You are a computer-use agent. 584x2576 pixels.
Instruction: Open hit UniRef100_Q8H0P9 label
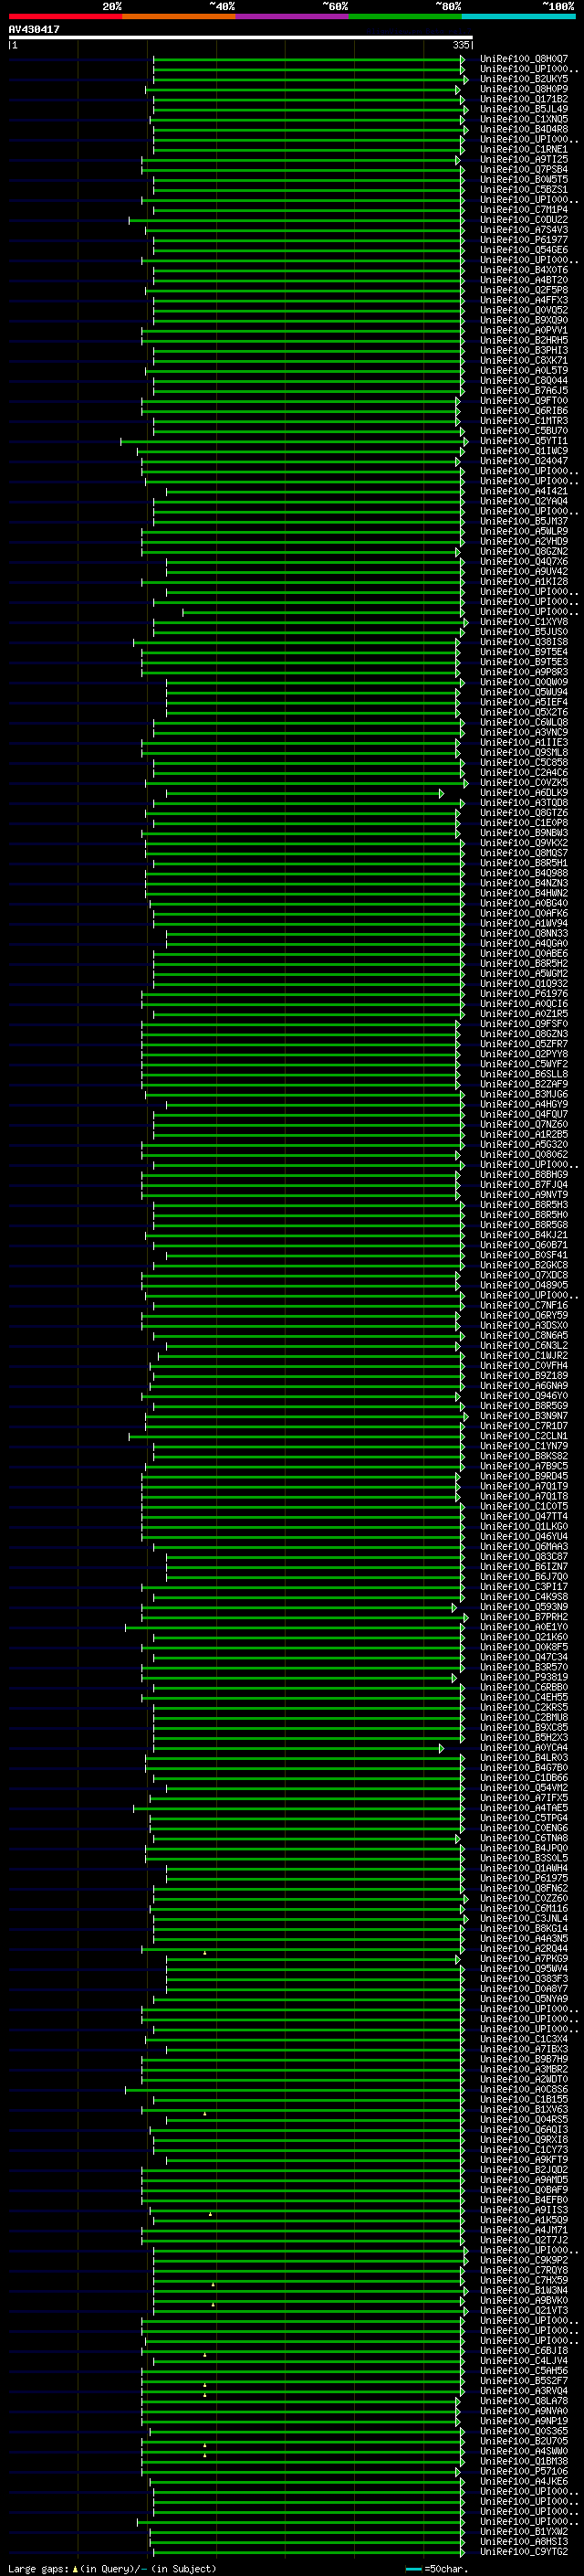524,89
